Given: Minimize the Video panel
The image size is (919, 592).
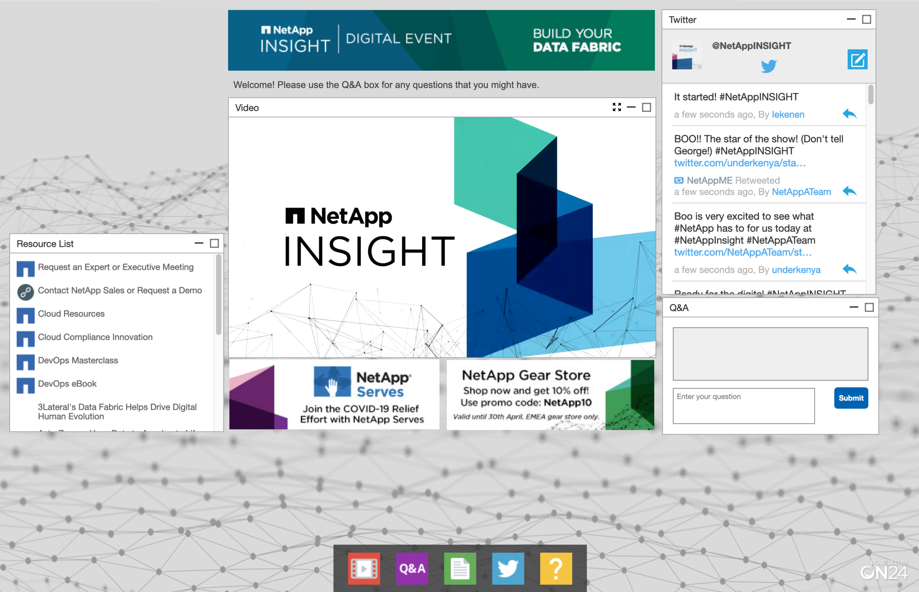Looking at the screenshot, I should [631, 107].
